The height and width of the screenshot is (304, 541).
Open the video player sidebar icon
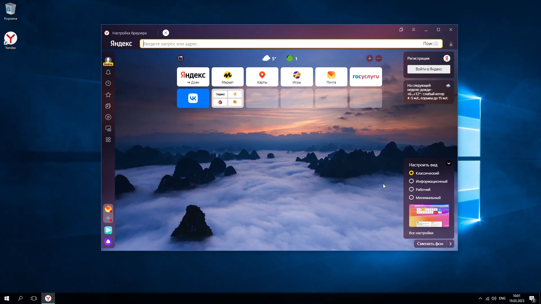108,117
